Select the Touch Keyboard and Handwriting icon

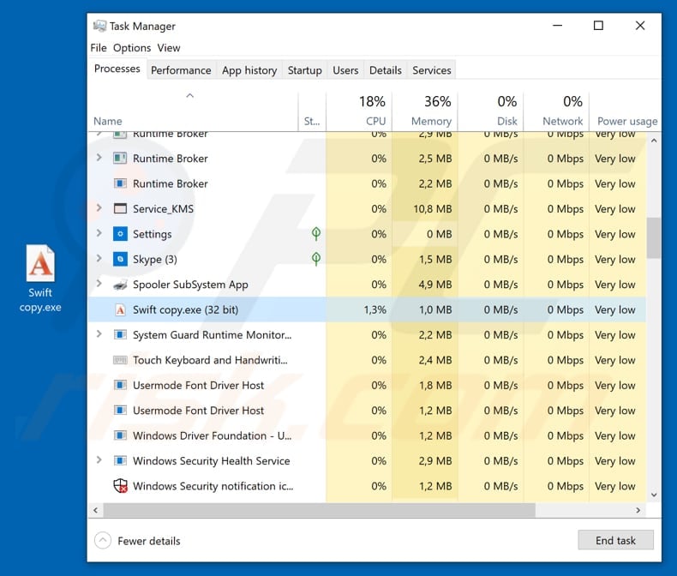120,360
